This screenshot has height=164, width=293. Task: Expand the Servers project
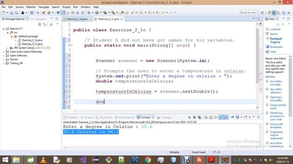[3, 60]
